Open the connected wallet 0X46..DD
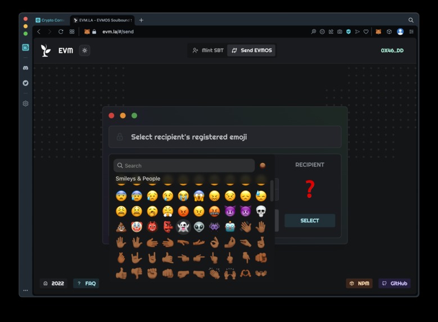438x322 pixels. pyautogui.click(x=392, y=51)
